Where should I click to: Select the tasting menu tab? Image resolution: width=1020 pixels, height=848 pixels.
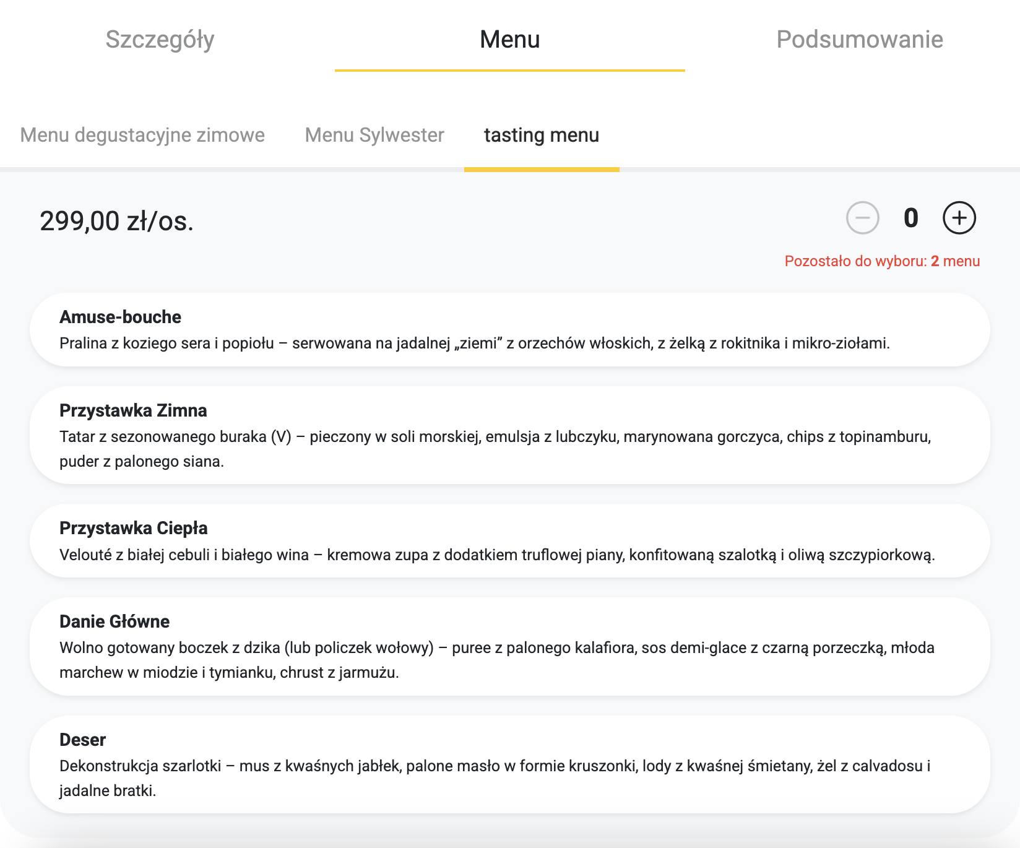(541, 135)
